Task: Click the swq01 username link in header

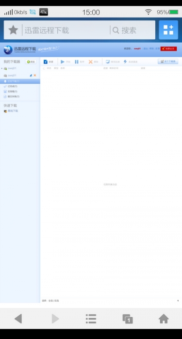Action: click(137, 48)
